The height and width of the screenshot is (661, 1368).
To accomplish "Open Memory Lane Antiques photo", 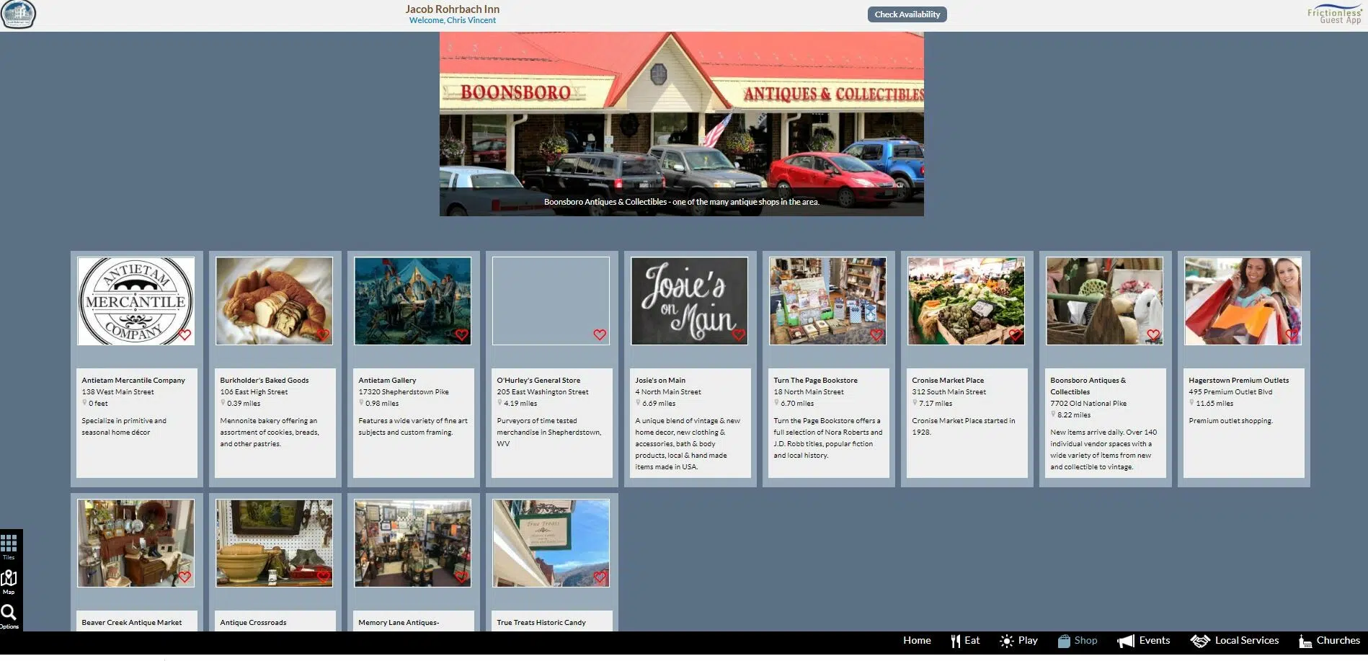I will 412,543.
